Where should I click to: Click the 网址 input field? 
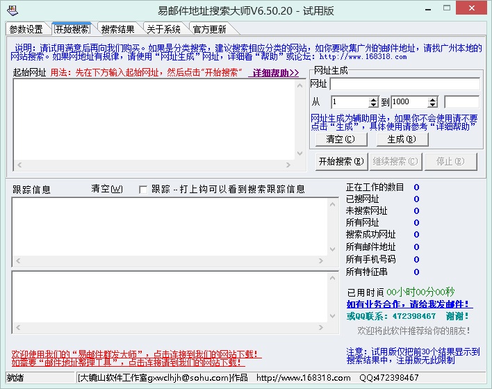point(404,84)
